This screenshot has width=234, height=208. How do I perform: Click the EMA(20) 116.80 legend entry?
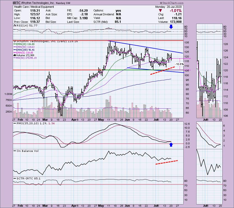(x=24, y=44)
